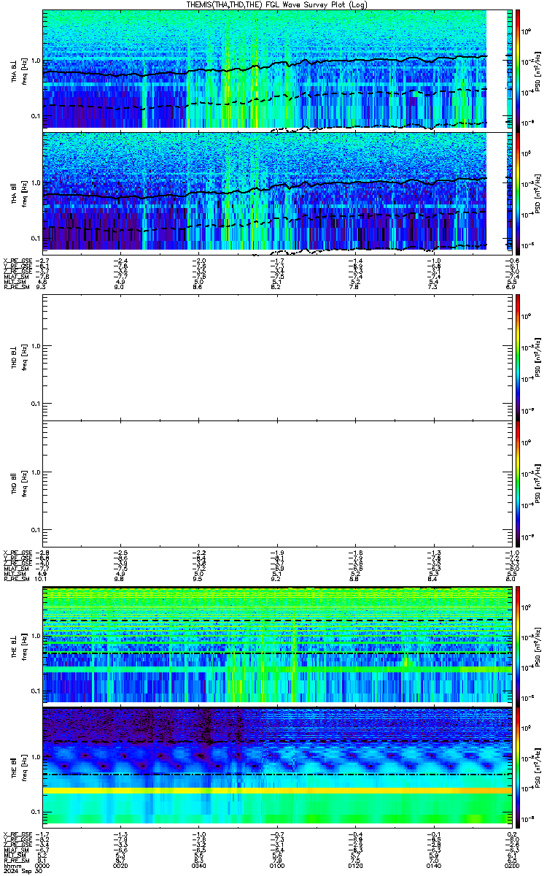Click the color bar next to THE B∥ panel
The image size is (547, 876).
[x=518, y=766]
